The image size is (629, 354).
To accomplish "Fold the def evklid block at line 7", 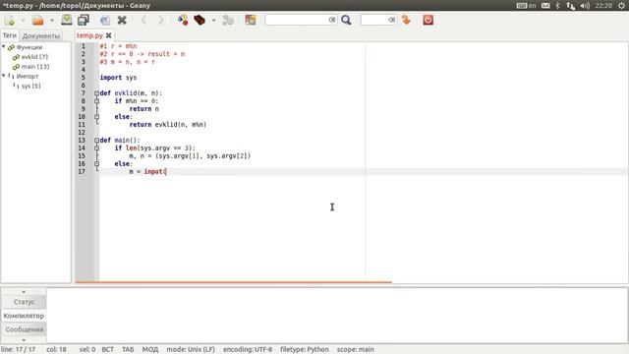I will pos(96,93).
